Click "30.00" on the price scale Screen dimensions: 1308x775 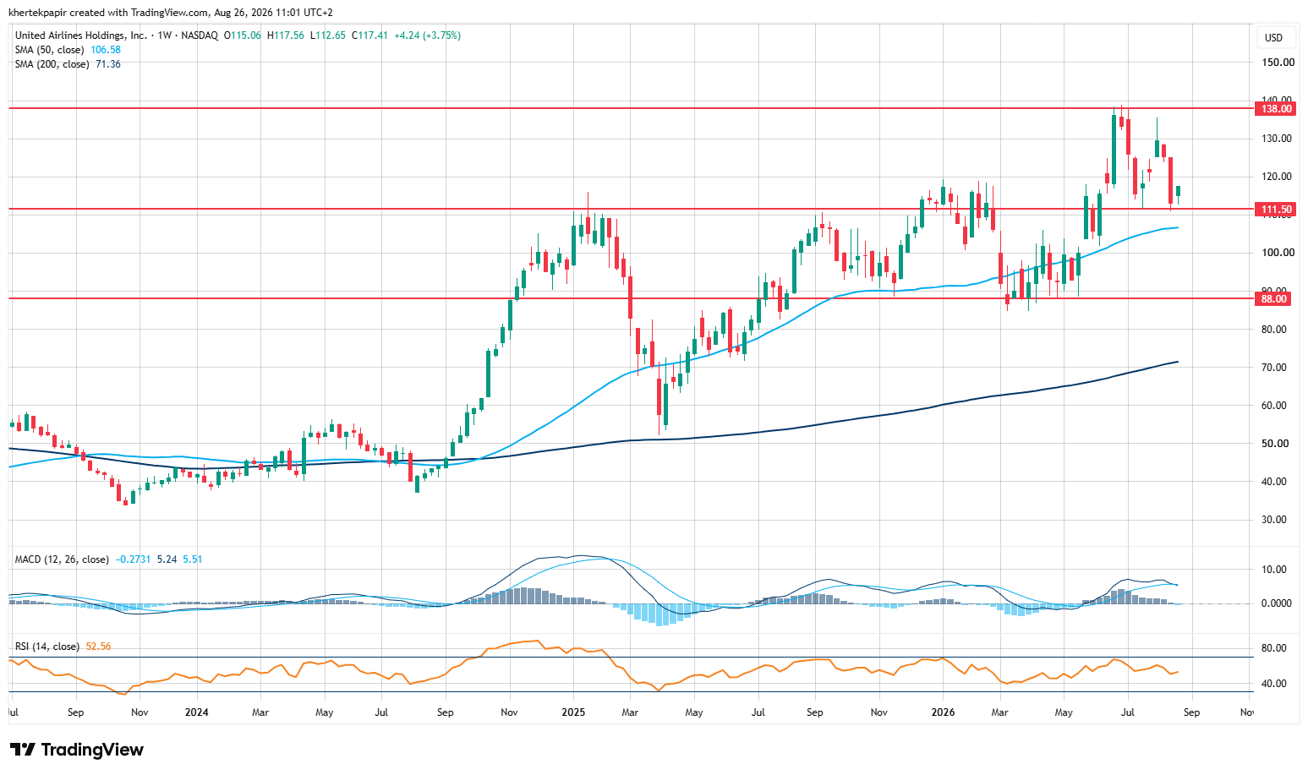click(1274, 520)
